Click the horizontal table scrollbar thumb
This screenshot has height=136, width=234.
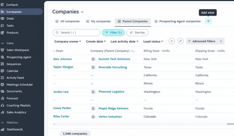pyautogui.click(x=231, y=124)
